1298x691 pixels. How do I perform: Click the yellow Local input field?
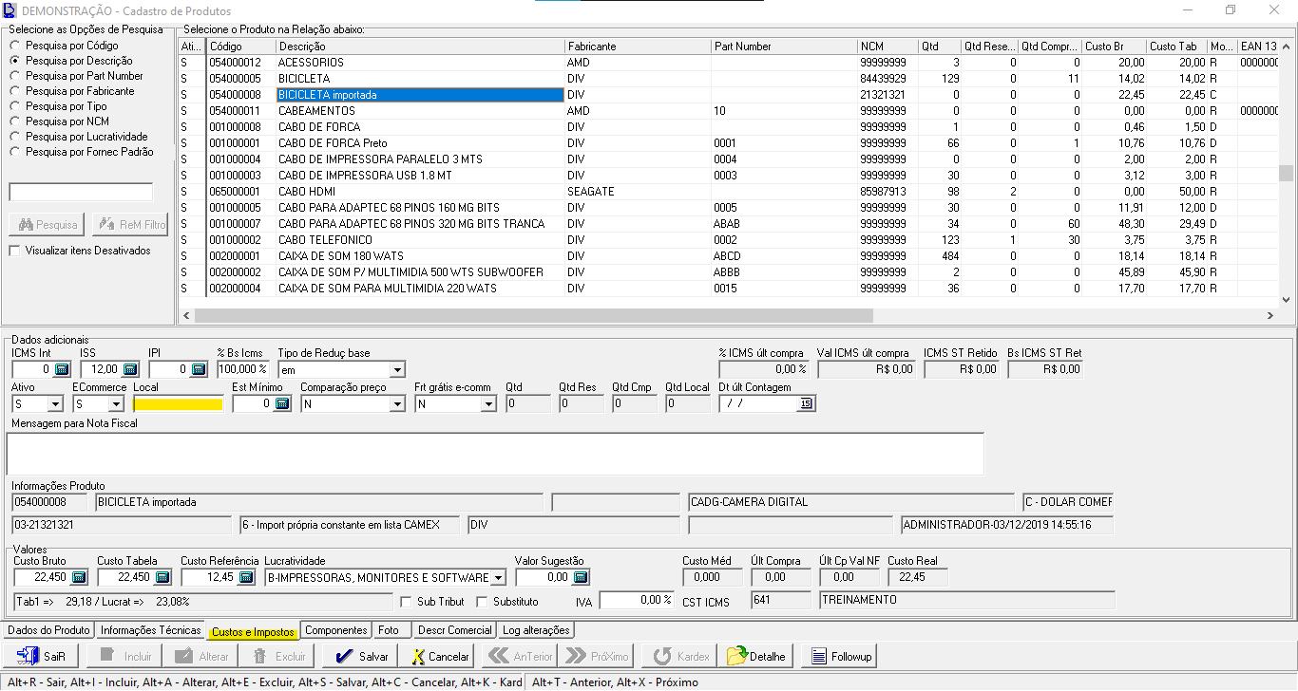[179, 403]
